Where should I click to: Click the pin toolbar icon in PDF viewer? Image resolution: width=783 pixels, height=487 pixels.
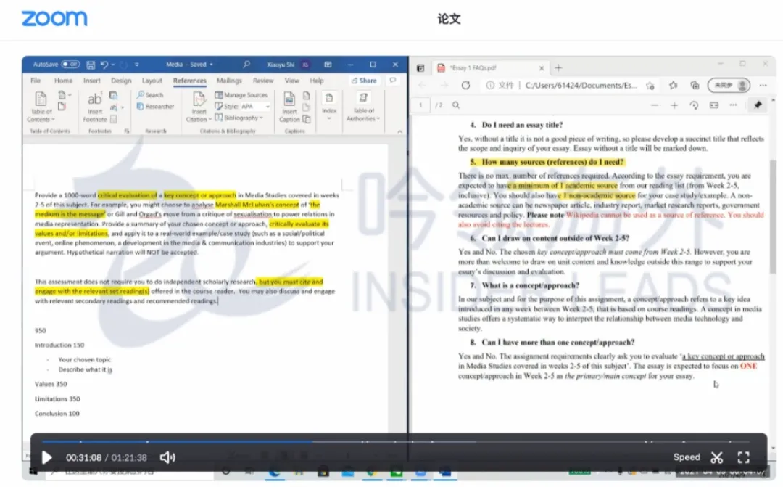(x=758, y=105)
